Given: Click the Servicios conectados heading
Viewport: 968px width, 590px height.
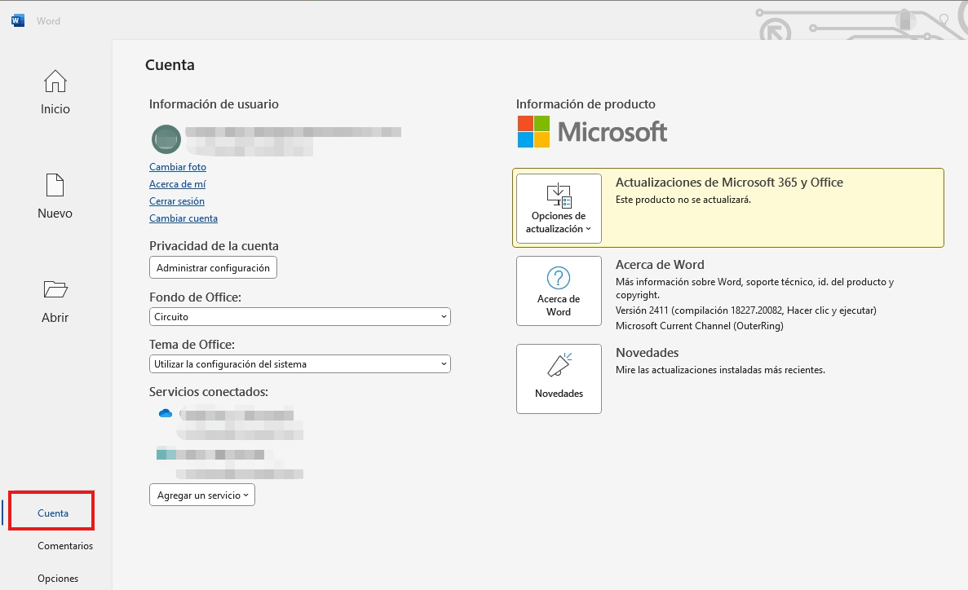Looking at the screenshot, I should [x=209, y=392].
